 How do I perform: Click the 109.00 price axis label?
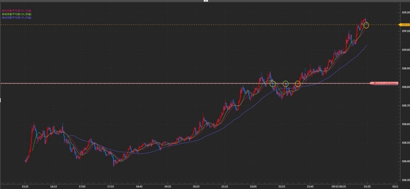click(406, 50)
